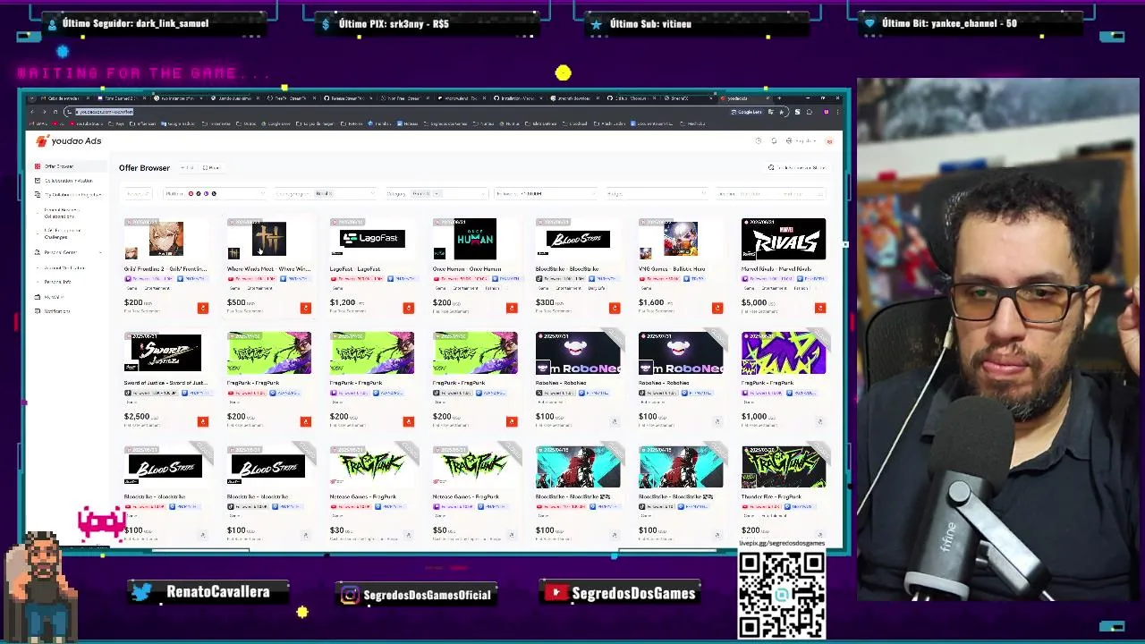1145x644 pixels.
Task: Click the button at right of Offer Browser header
Action: click(x=796, y=168)
